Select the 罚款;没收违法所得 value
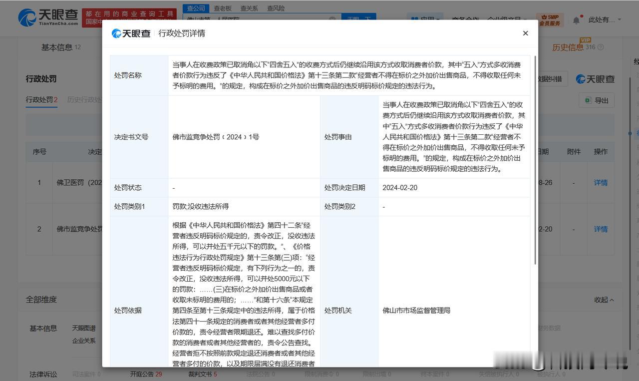 coord(201,207)
